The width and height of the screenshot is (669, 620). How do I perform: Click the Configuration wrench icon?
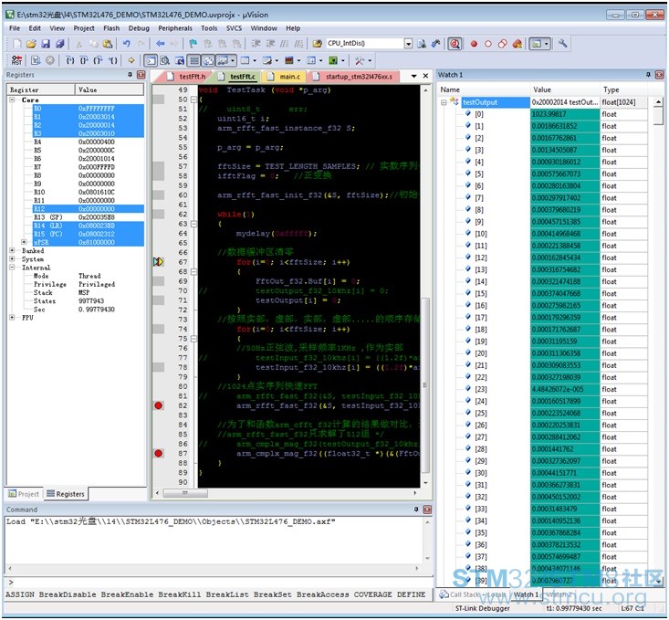coord(563,44)
